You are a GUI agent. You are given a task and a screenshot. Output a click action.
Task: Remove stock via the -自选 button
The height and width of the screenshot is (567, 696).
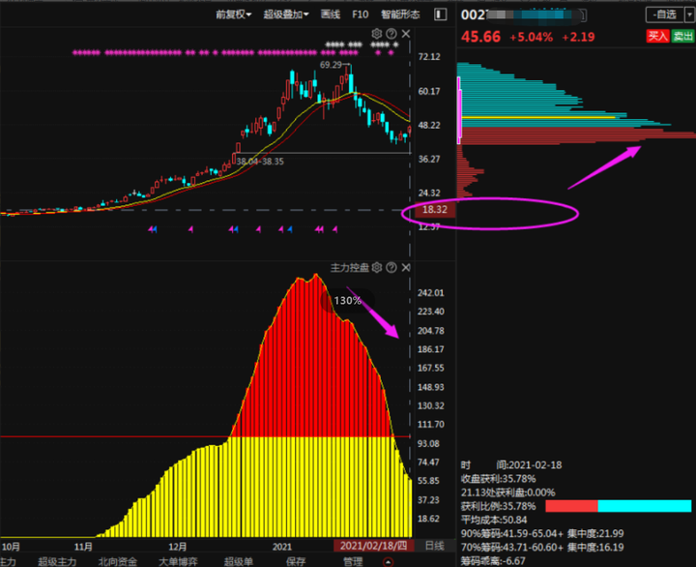tap(664, 15)
